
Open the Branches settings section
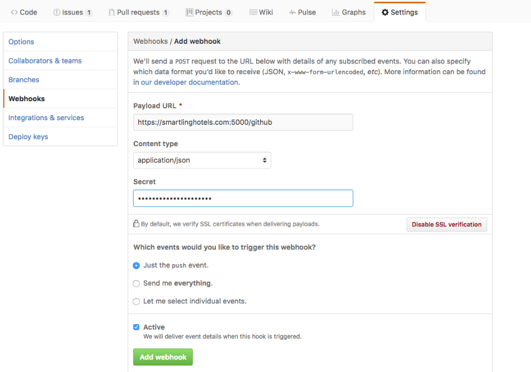[x=24, y=79]
